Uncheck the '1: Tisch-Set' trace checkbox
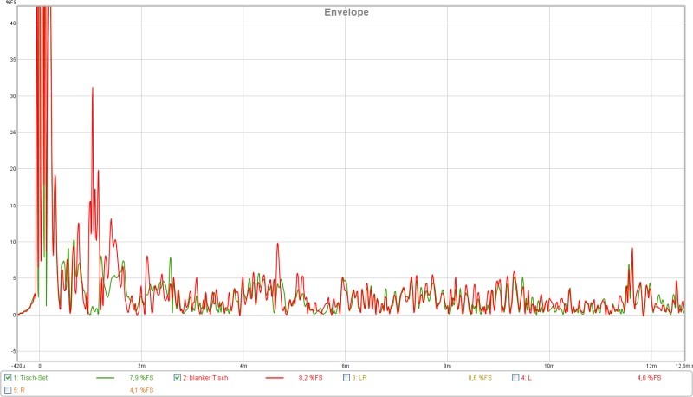This screenshot has height=397, width=693. 8,378
